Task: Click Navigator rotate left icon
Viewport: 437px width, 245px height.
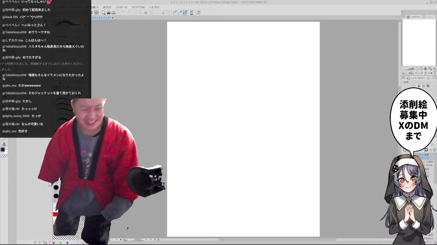Action: coord(417,73)
